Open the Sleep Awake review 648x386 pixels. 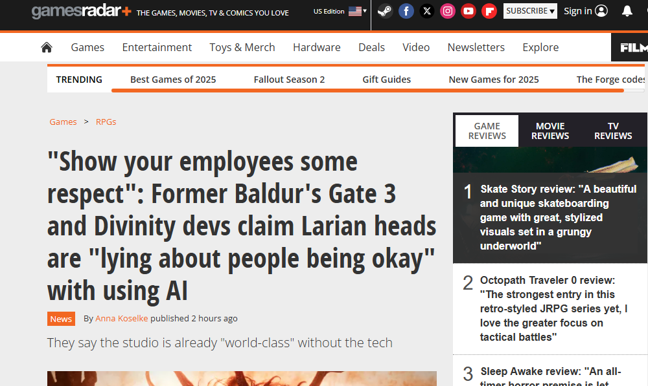point(550,376)
